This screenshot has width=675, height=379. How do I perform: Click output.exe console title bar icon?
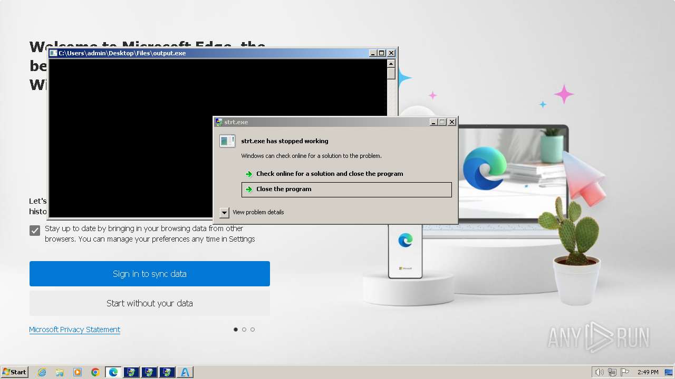coord(53,53)
